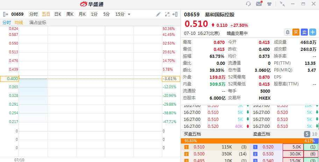Click the 买盘五档 header
Viewport: 319px width, 162px height.
pyautogui.click(x=192, y=134)
